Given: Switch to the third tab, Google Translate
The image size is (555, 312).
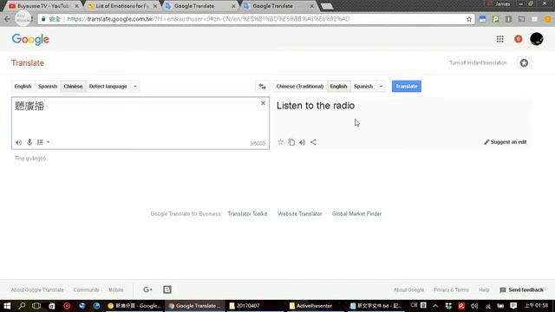Looking at the screenshot, I should [200, 6].
